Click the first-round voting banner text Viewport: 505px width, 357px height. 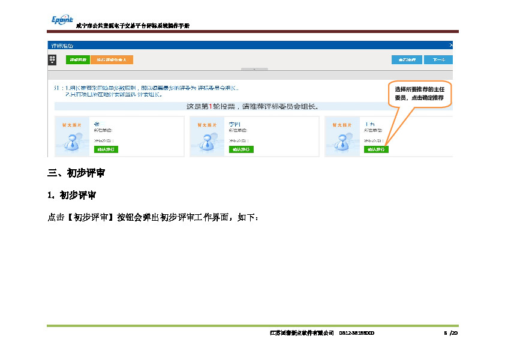tap(252, 107)
